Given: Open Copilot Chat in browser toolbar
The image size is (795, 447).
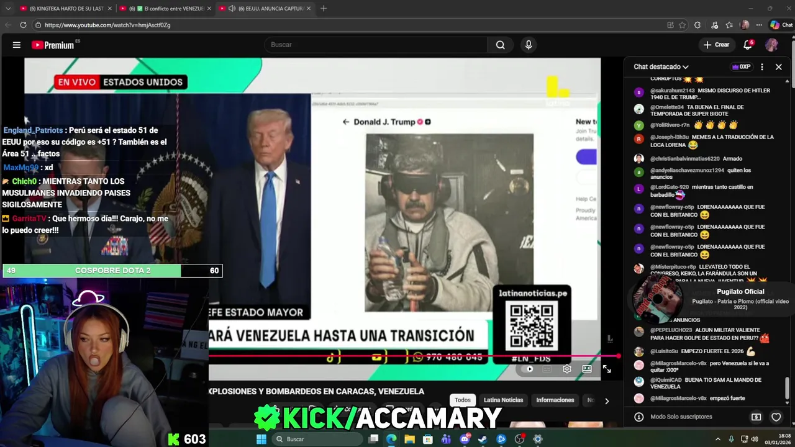Looking at the screenshot, I should (781, 25).
